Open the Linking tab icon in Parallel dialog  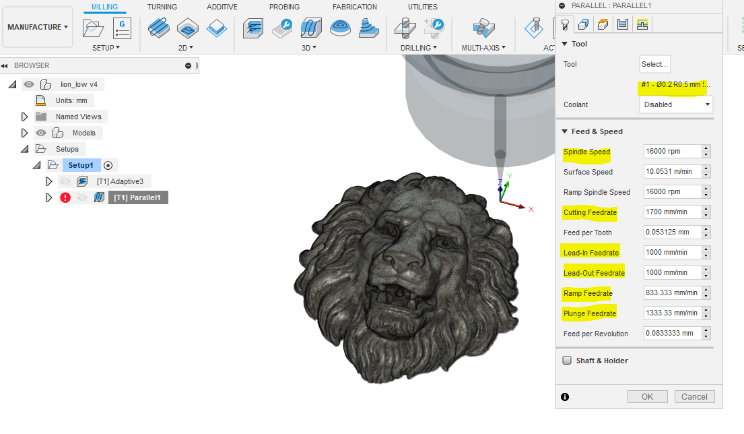point(642,25)
